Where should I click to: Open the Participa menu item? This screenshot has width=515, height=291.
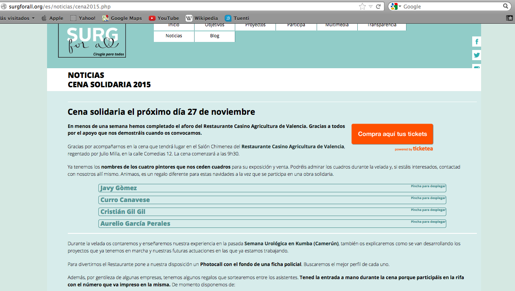coord(296,26)
